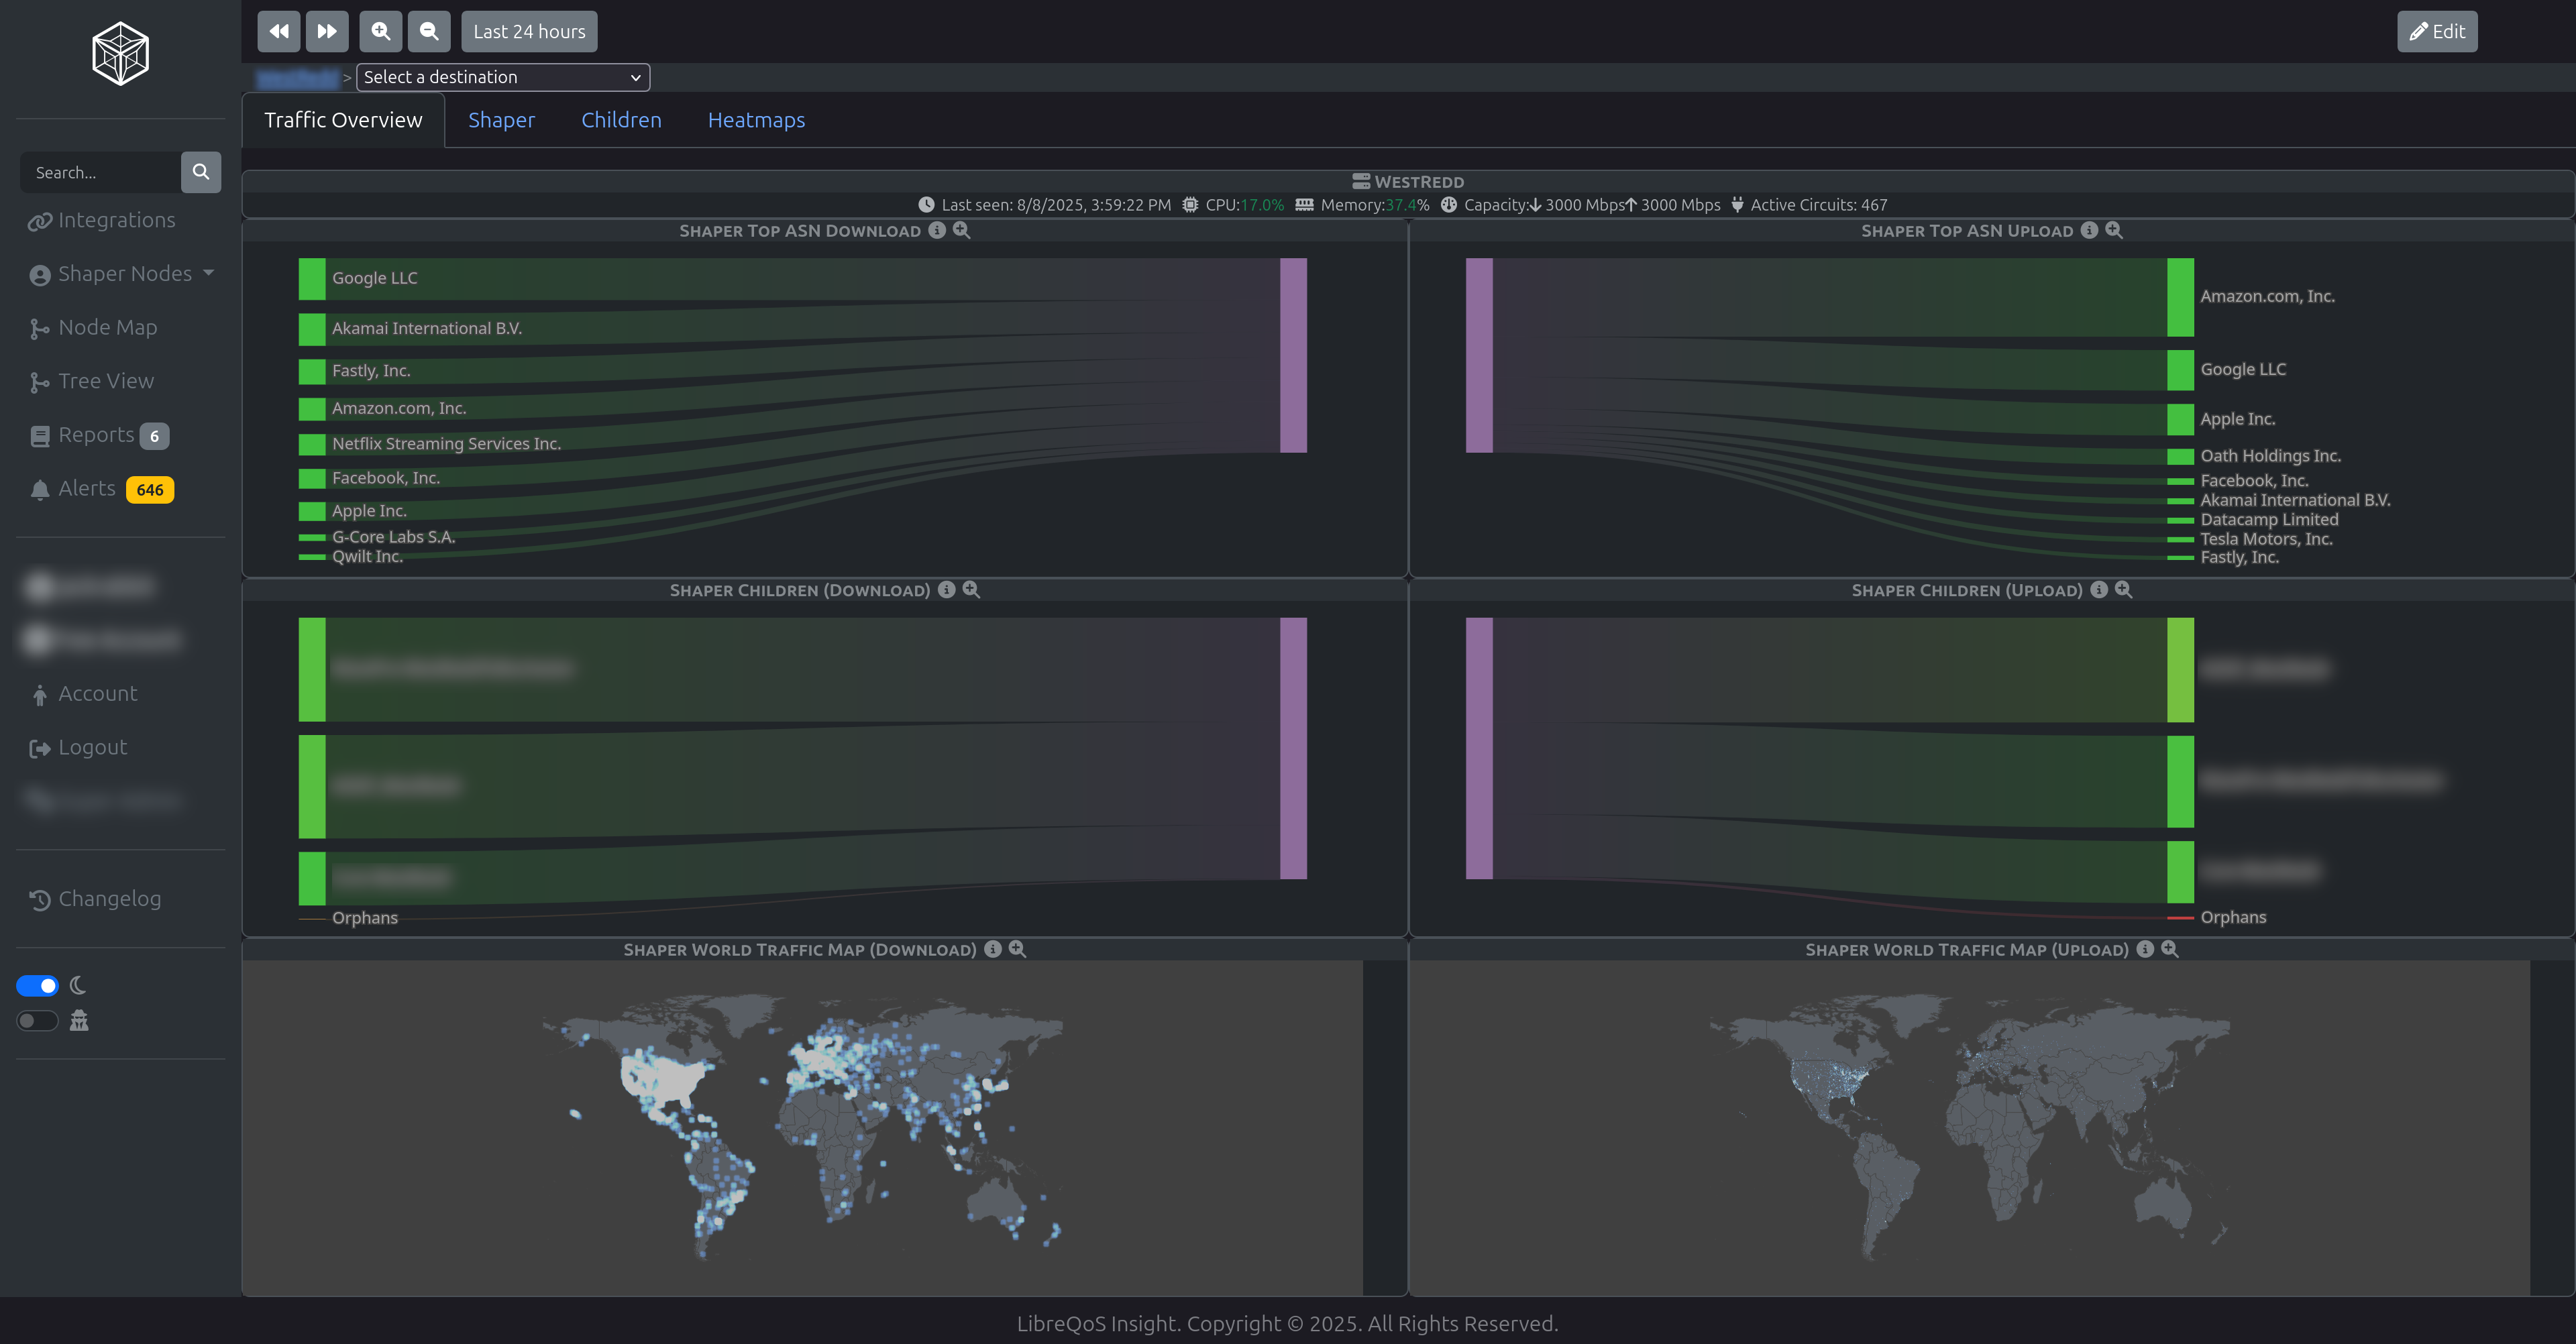Click info icon on Shaper Top ASN Download
The height and width of the screenshot is (1344, 2576).
click(937, 231)
